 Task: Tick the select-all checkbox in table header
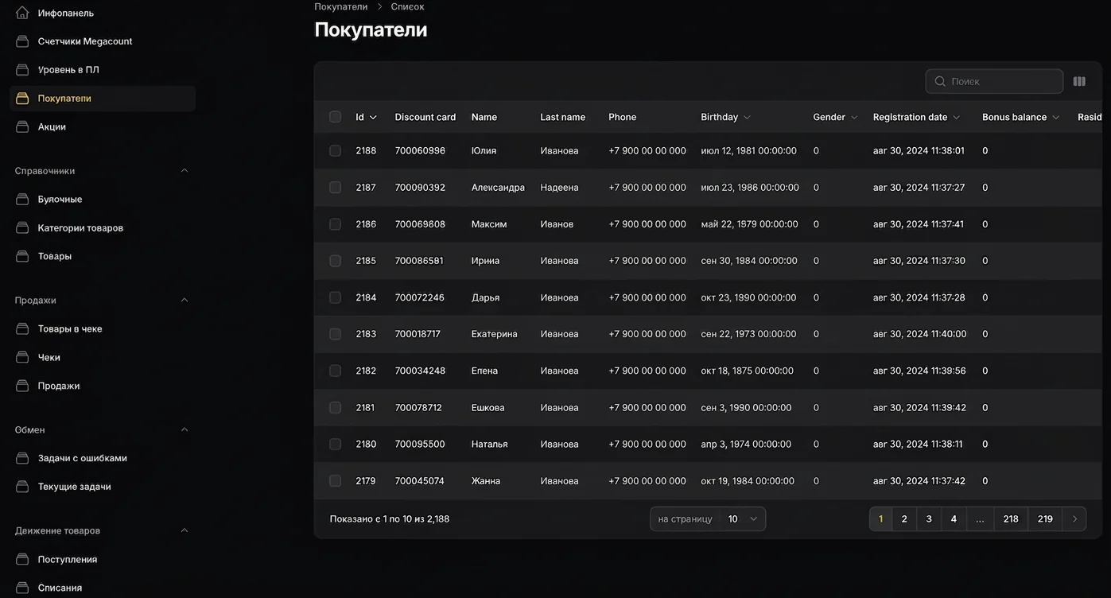click(x=335, y=117)
